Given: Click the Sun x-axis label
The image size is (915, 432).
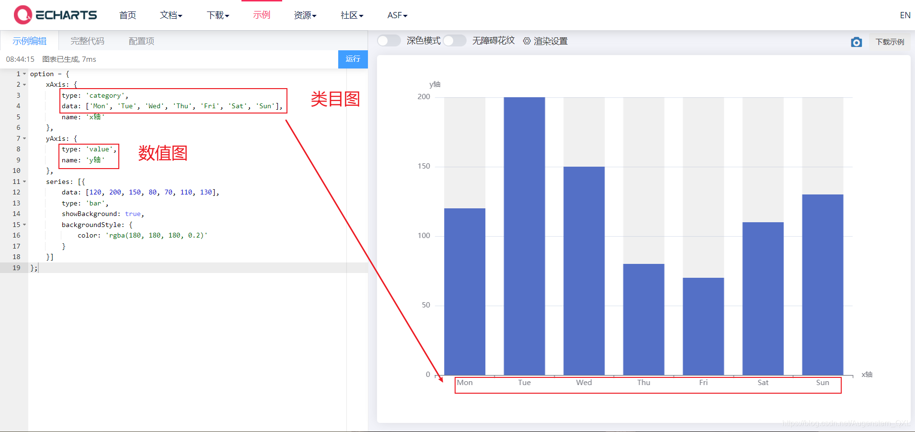Looking at the screenshot, I should pyautogui.click(x=823, y=383).
